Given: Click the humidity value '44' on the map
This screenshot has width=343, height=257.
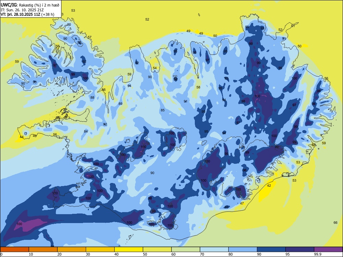Looking at the screenshot, I should click(21, 137).
